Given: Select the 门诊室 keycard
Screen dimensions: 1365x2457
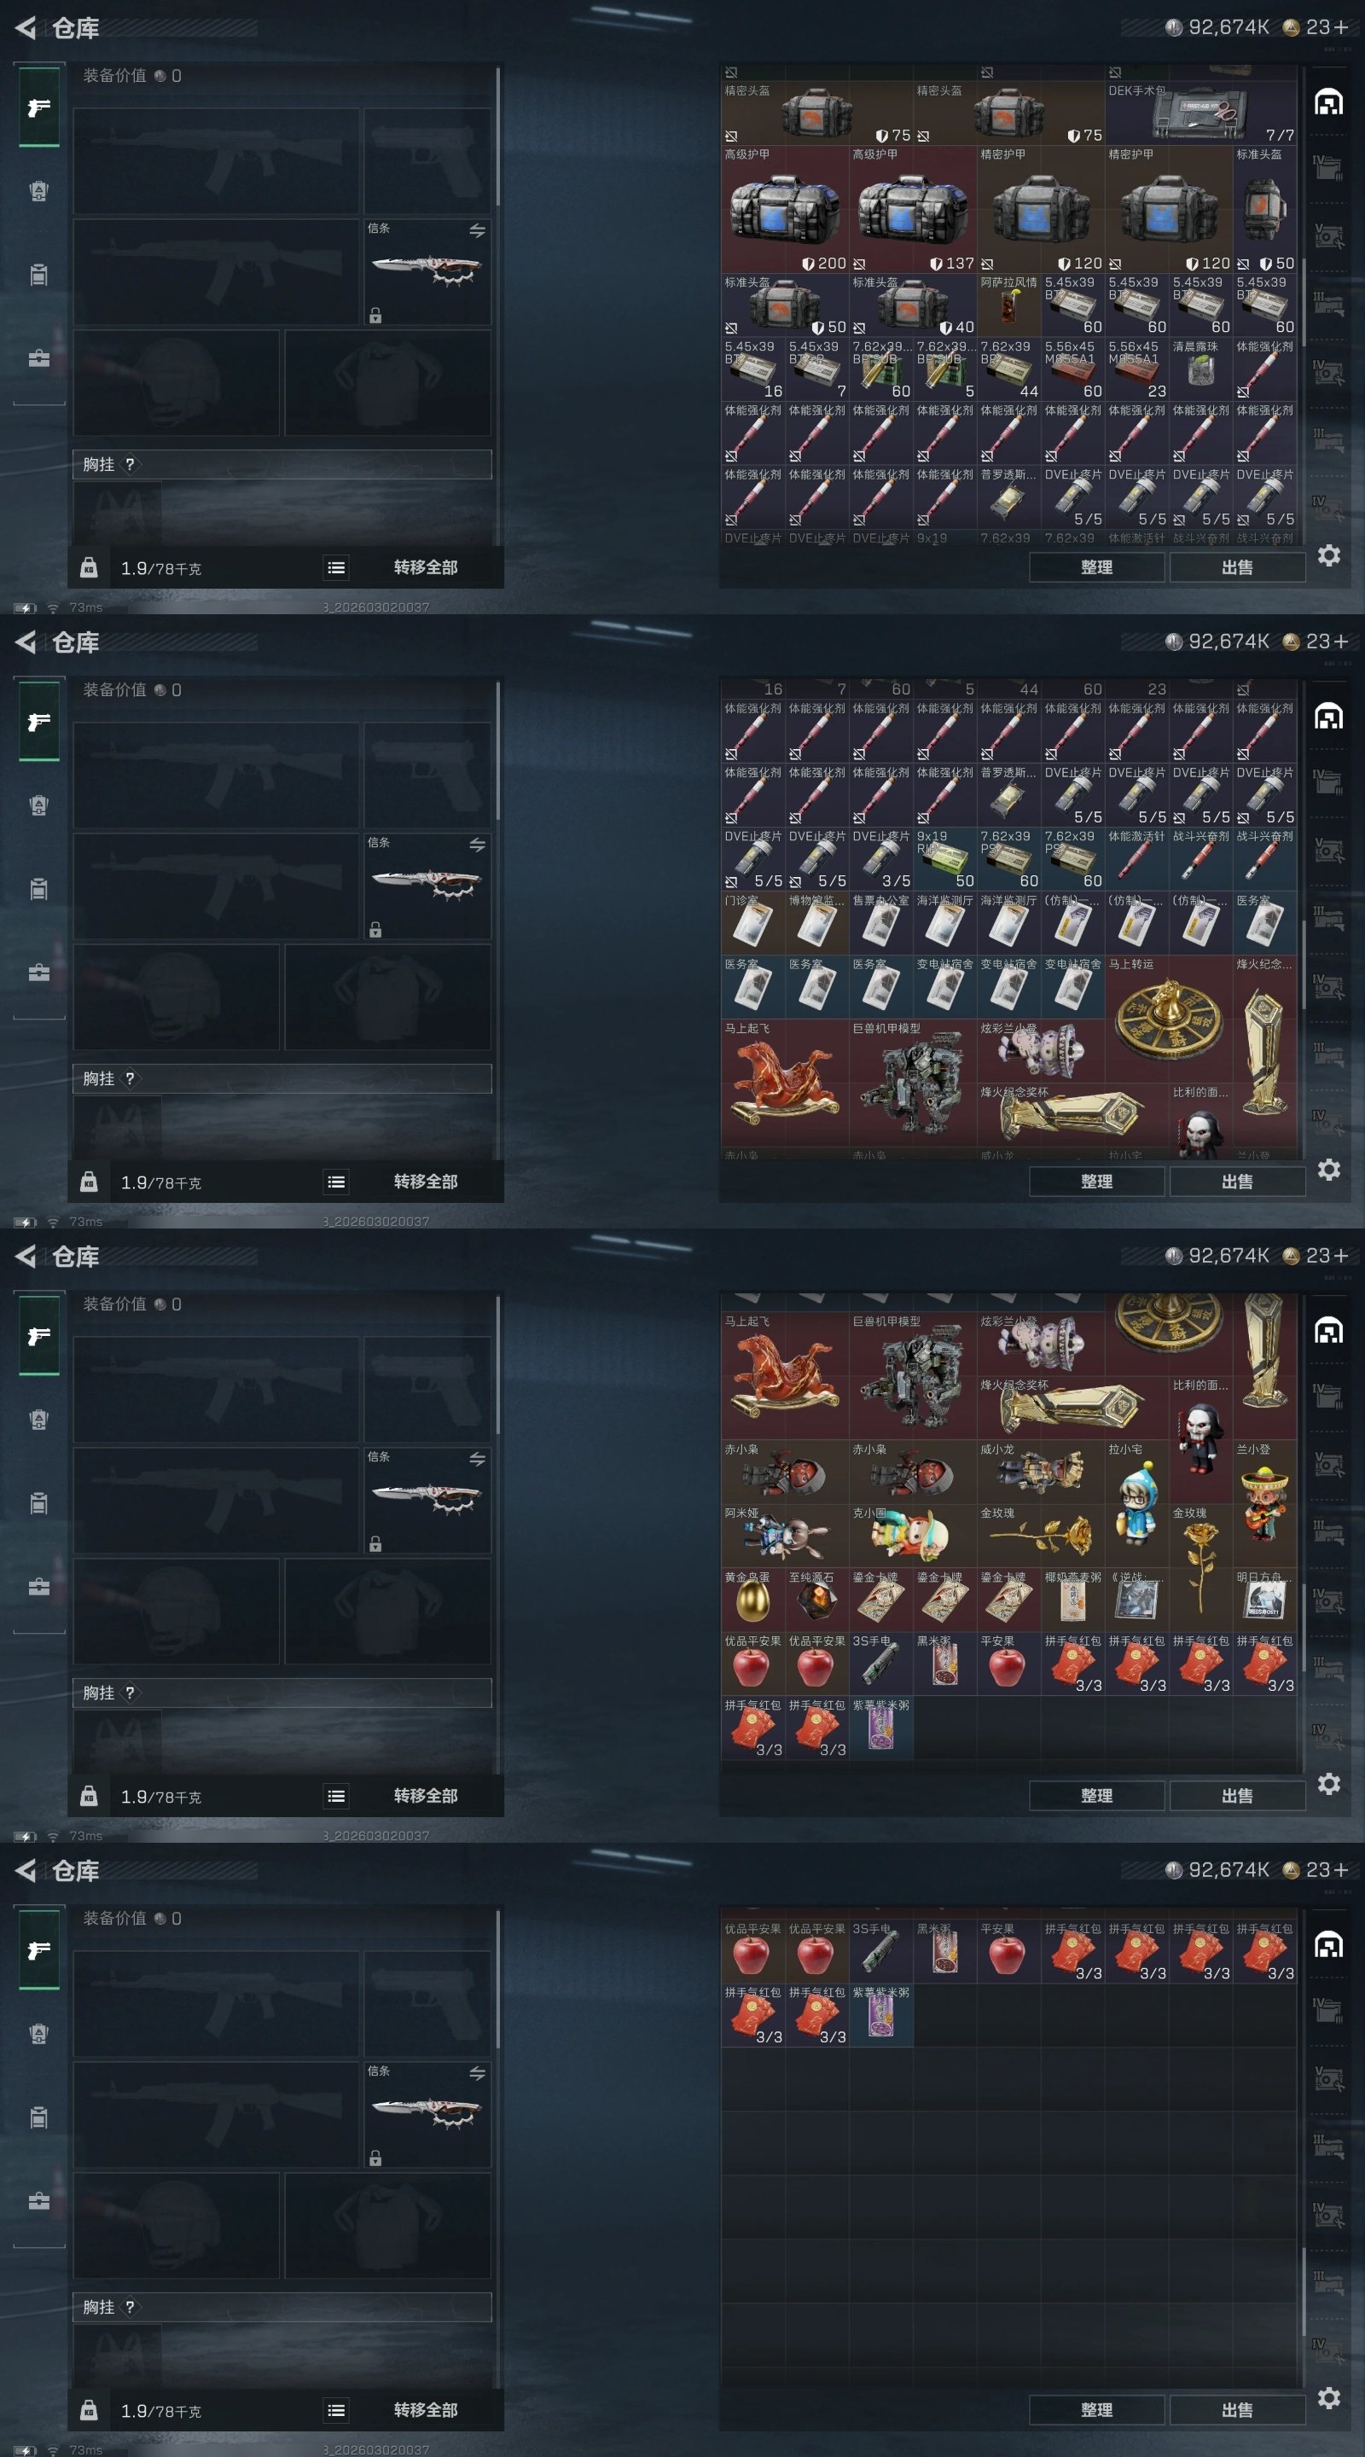Looking at the screenshot, I should coord(753,922).
